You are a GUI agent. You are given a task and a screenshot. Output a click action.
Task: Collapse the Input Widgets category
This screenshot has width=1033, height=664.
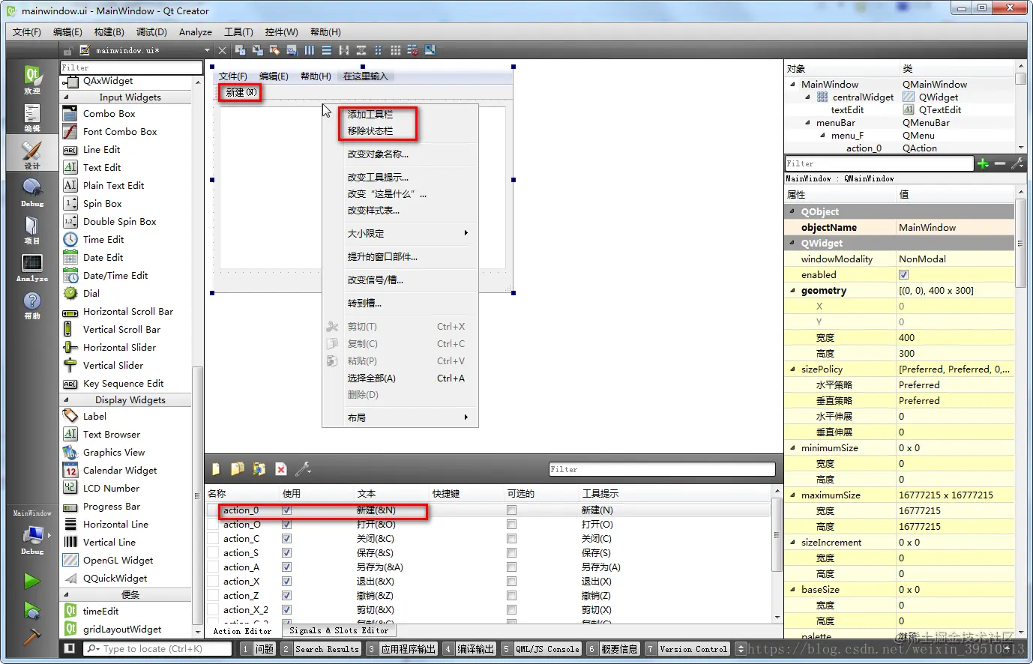(66, 97)
